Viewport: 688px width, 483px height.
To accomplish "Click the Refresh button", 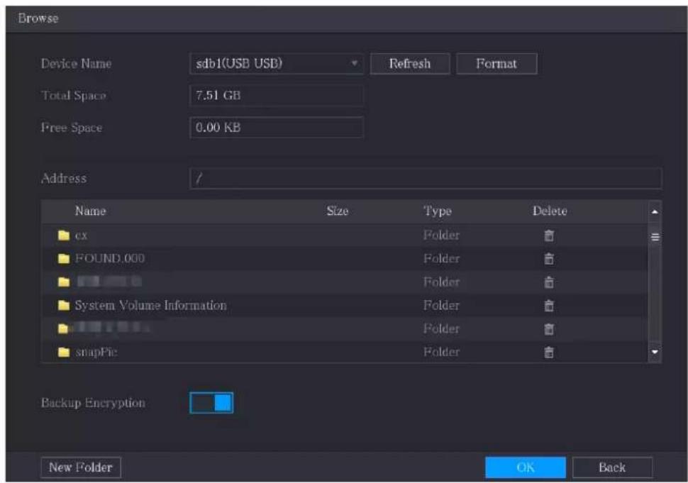I will pos(410,64).
